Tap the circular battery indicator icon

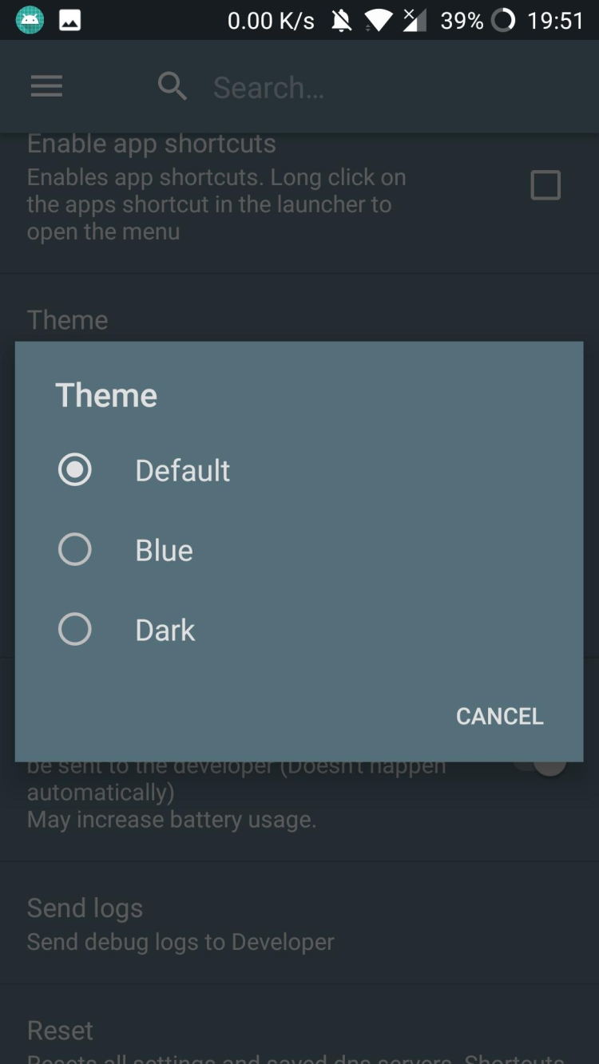(x=503, y=20)
